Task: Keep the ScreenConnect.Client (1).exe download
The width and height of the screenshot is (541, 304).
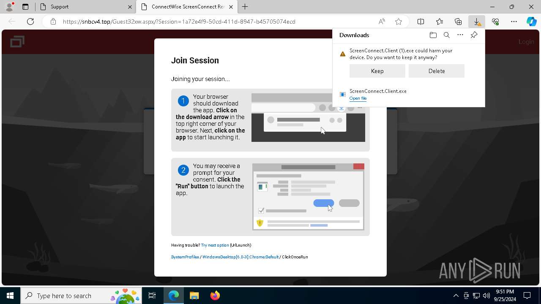Action: point(377,71)
